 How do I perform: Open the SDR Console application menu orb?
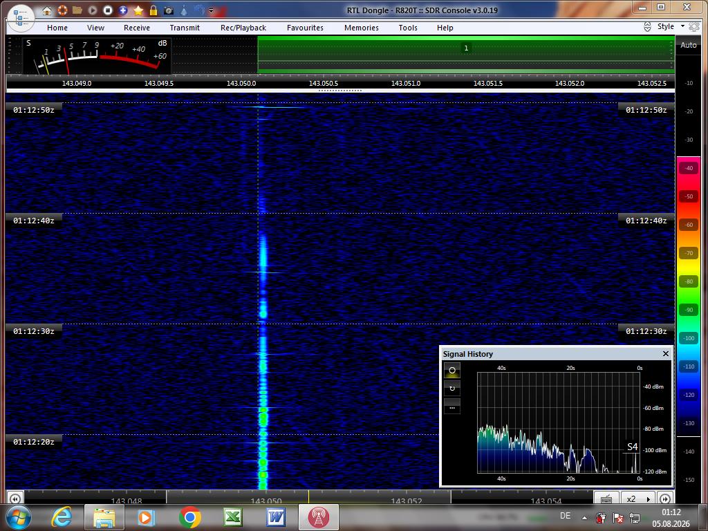(x=21, y=18)
